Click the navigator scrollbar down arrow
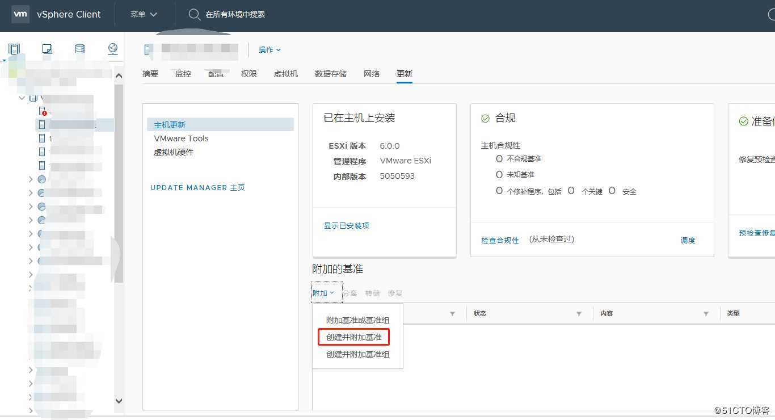The image size is (775, 420). 119,401
